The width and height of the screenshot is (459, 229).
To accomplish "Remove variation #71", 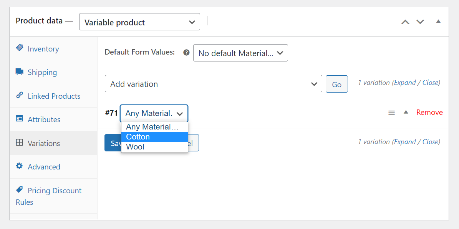I will click(x=429, y=112).
